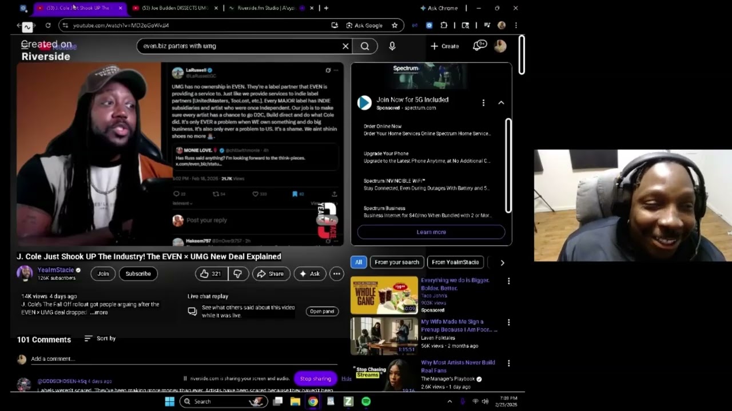Open comments Sort by dropdown
The width and height of the screenshot is (732, 411).
click(100, 339)
